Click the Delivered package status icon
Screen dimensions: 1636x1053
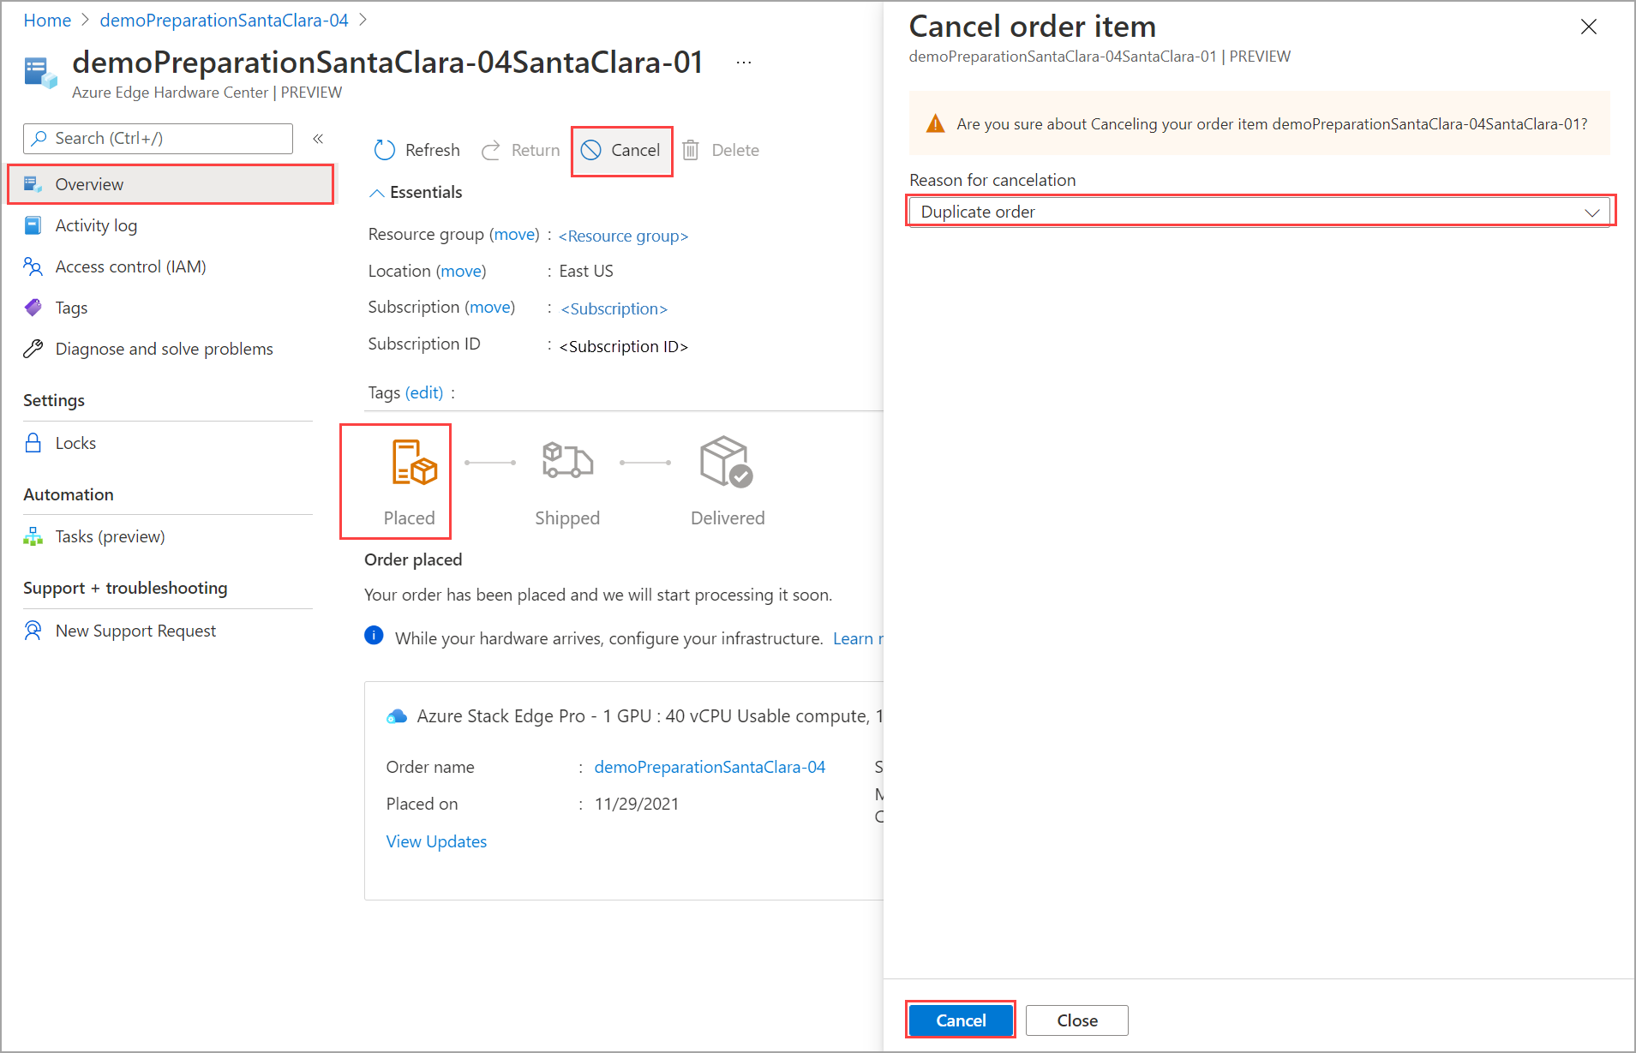tap(726, 461)
